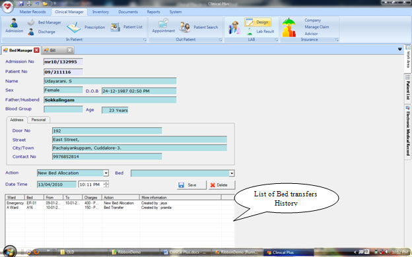Image resolution: width=412 pixels, height=257 pixels.
Task: Select the Discharge patient icon
Action: [31, 32]
